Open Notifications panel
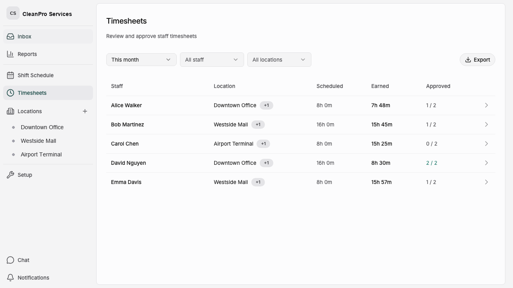The image size is (513, 288). 48,278
